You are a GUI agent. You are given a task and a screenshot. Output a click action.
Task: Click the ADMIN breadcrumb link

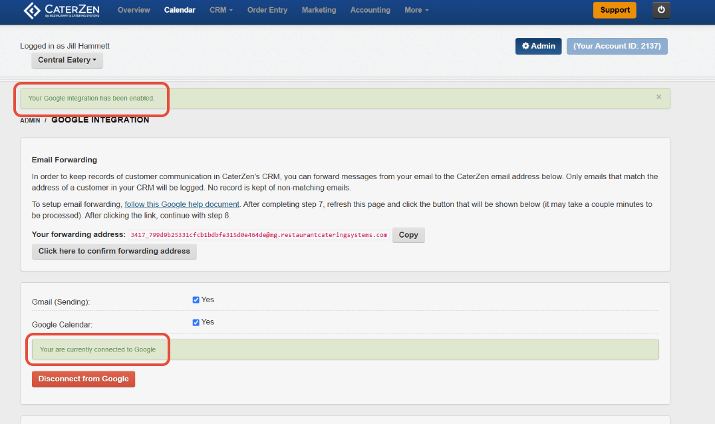[30, 120]
